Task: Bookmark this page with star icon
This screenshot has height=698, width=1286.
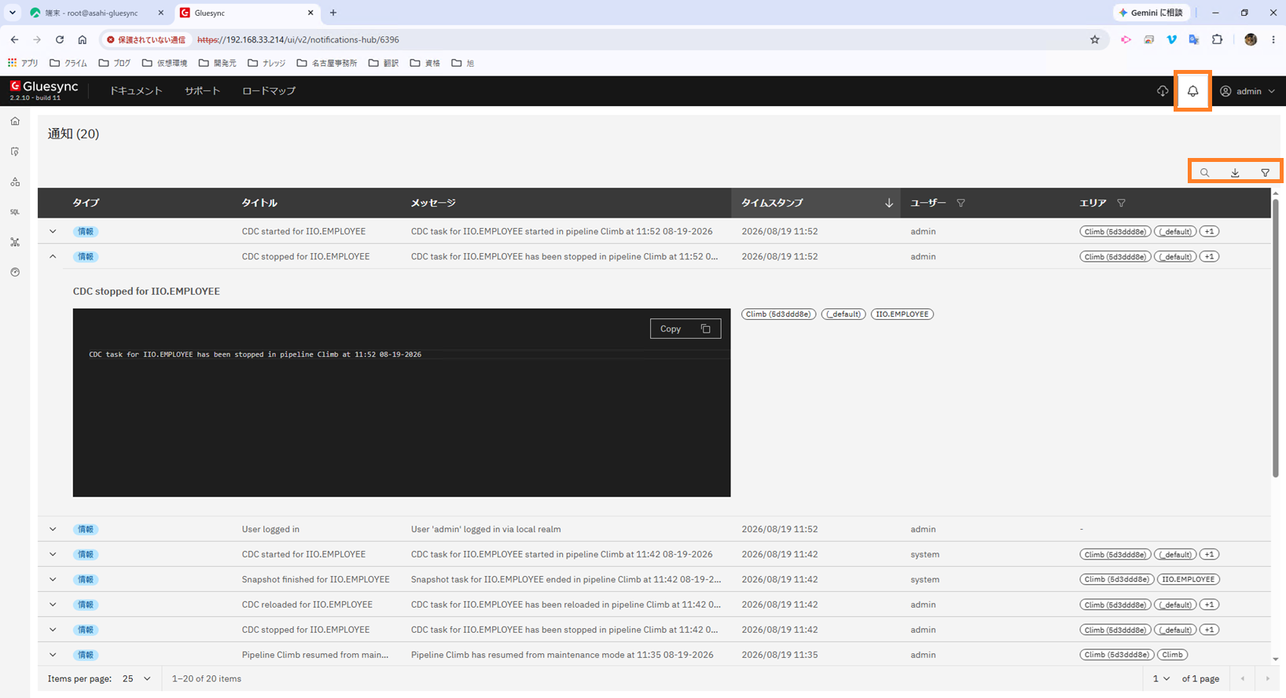Action: [x=1095, y=39]
